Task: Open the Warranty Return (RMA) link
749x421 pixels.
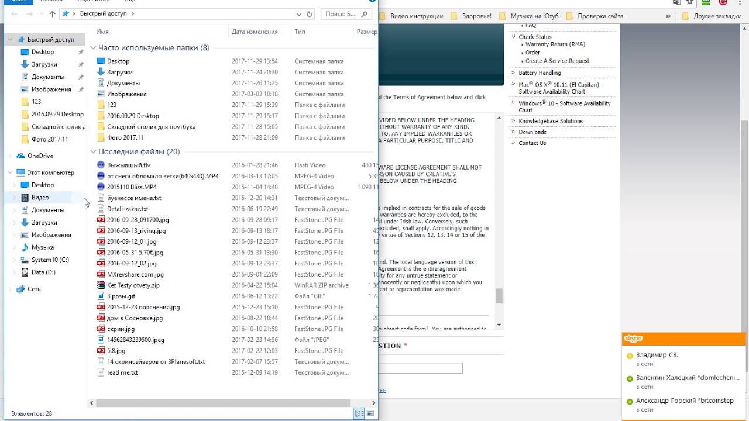Action: coord(555,44)
